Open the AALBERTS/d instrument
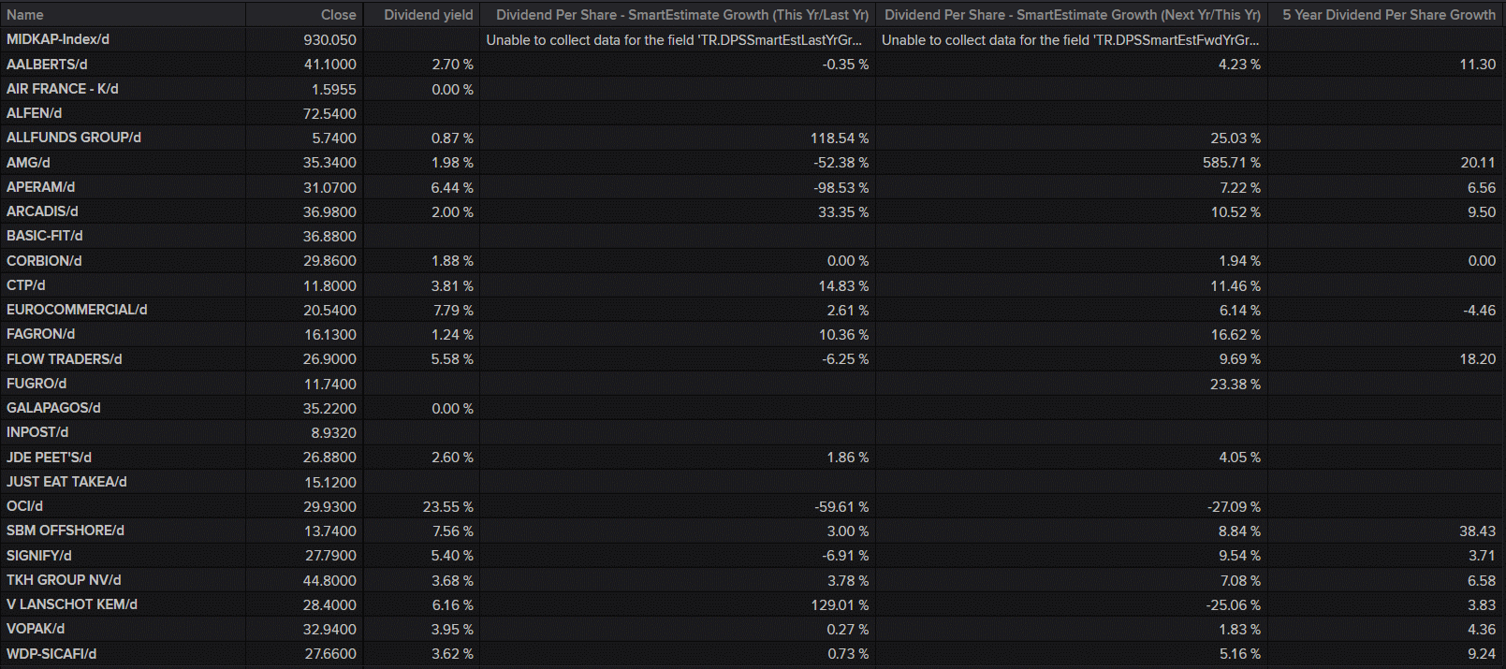Viewport: 1506px width, 669px height. pos(47,65)
